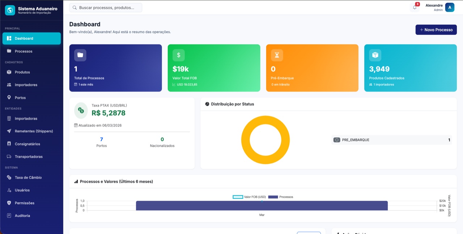Open the Dashboard menu item
The image size is (463, 234).
[x=31, y=38]
